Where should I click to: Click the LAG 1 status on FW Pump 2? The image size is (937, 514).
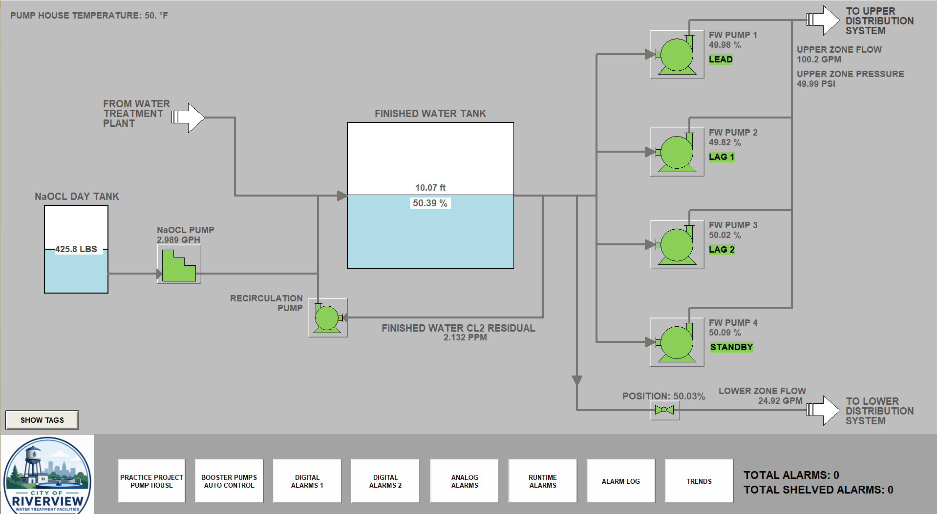722,157
